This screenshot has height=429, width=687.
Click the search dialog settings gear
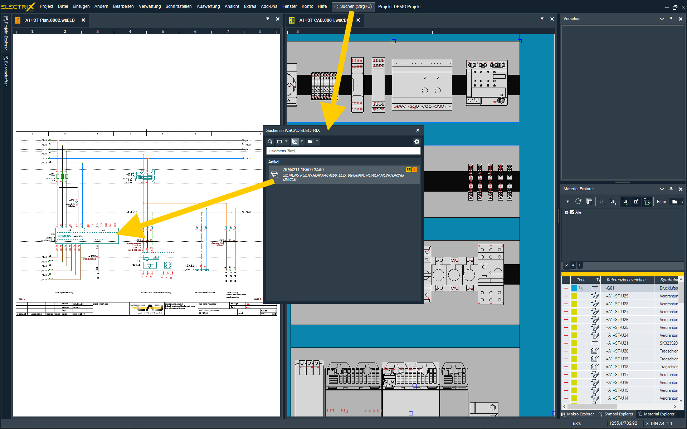pyautogui.click(x=416, y=142)
